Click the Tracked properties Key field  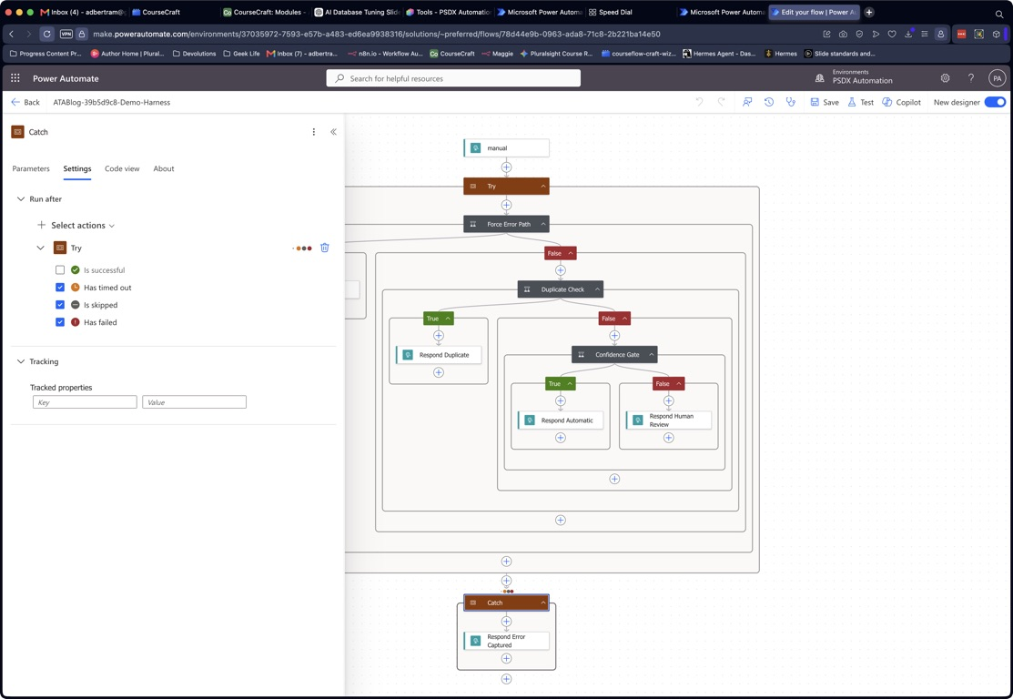(x=85, y=401)
